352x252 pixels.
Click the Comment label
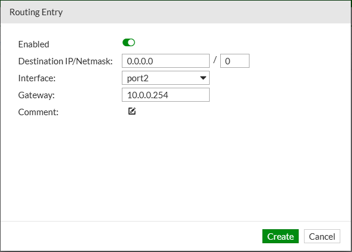pyautogui.click(x=39, y=112)
